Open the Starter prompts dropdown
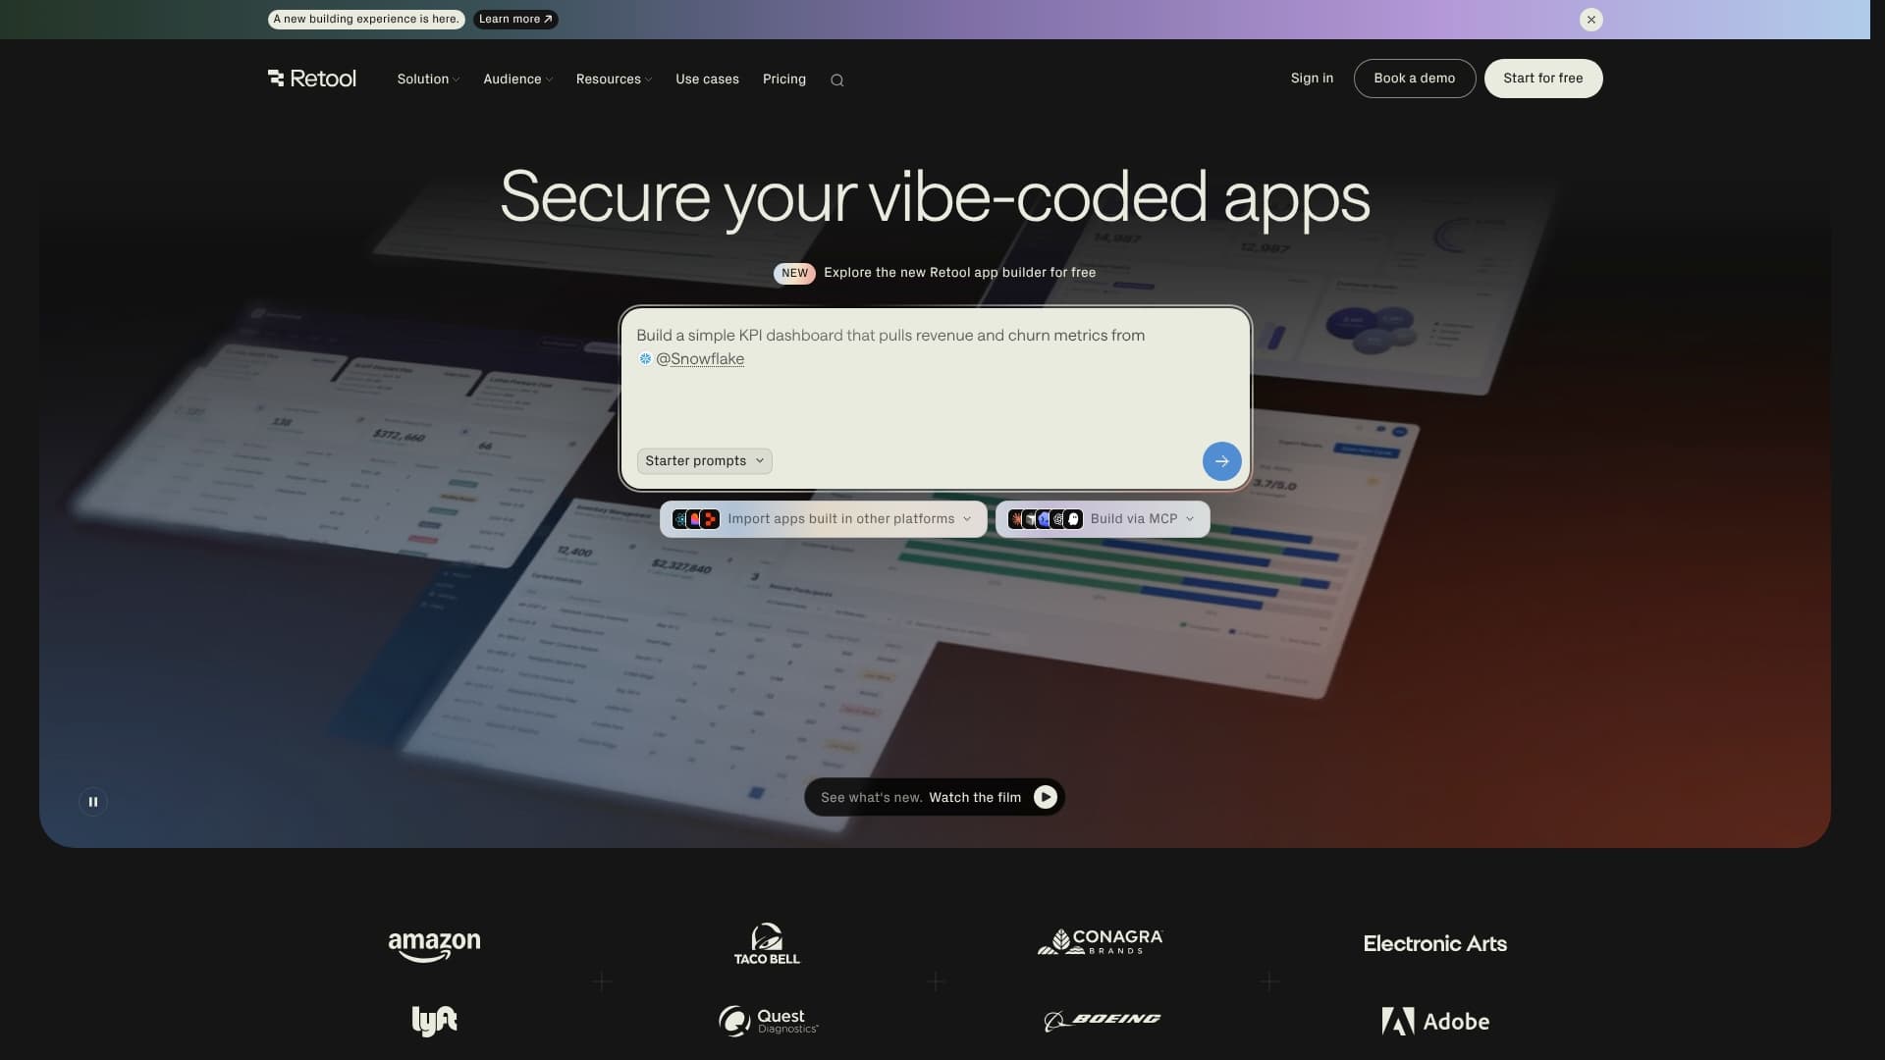This screenshot has height=1060, width=1885. click(704, 461)
